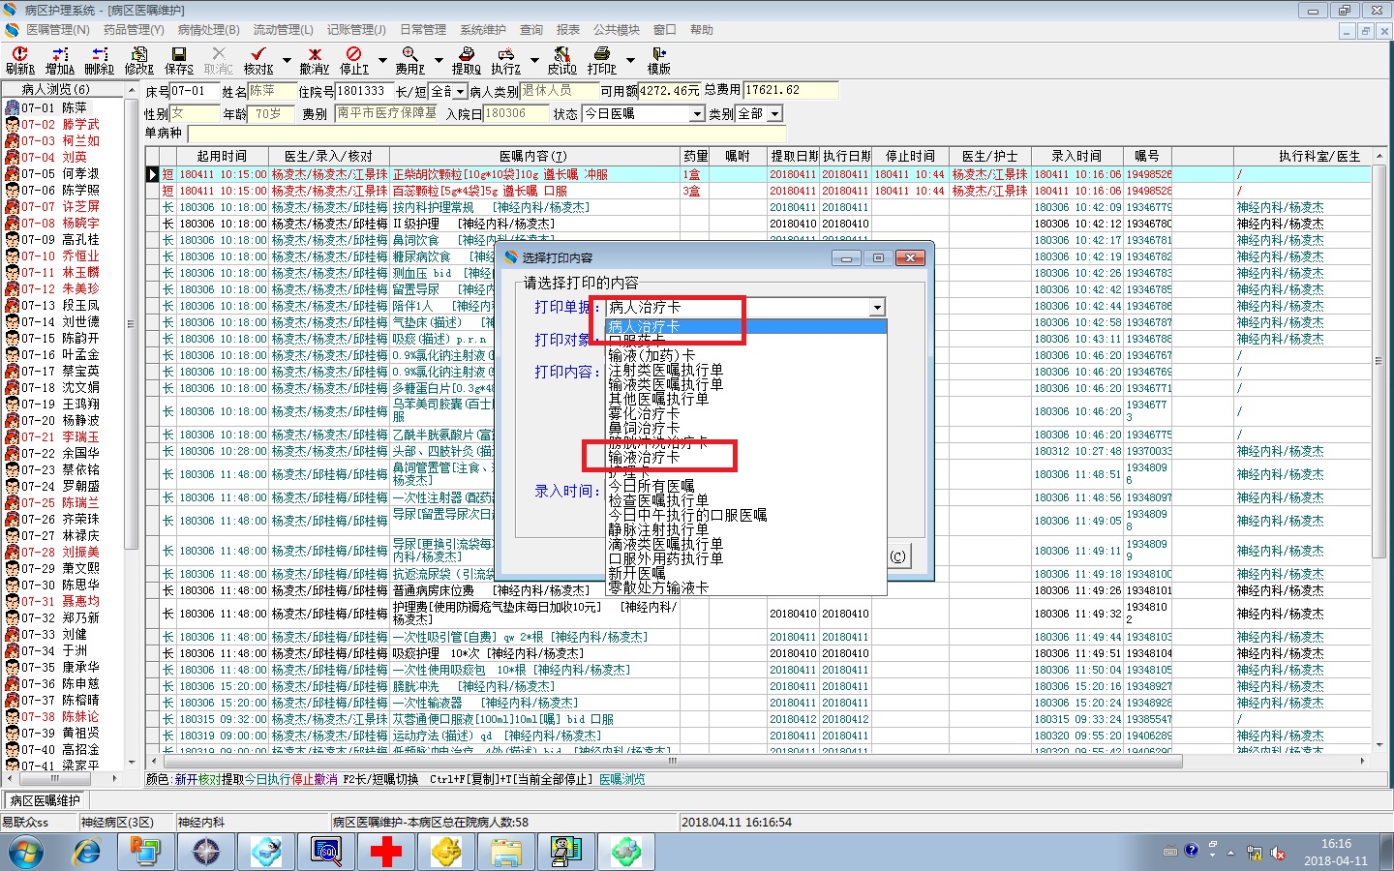Select patient 07-21 李瑞玉 in the list
The height and width of the screenshot is (871, 1394).
60,437
